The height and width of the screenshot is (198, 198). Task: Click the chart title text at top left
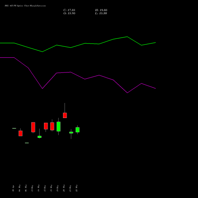pyautogui.click(x=25, y=6)
